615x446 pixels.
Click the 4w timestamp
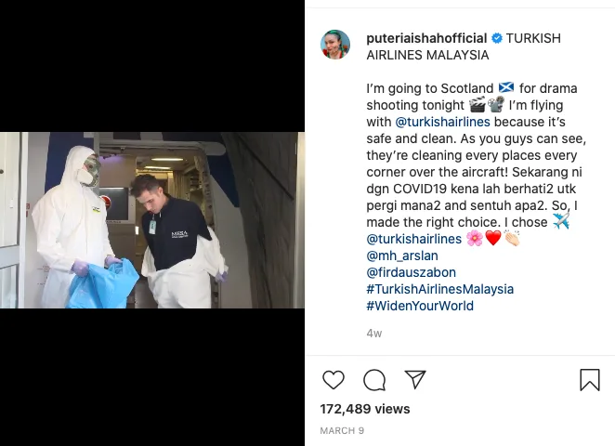374,334
